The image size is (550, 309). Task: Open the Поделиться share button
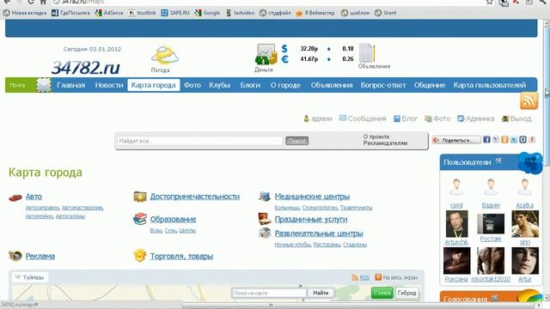click(456, 140)
